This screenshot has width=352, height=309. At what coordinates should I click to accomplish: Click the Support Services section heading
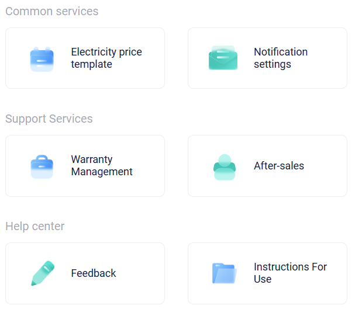pyautogui.click(x=49, y=119)
